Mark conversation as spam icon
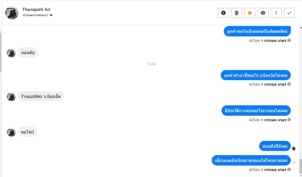The width and height of the screenshot is (302, 177). tap(223, 13)
